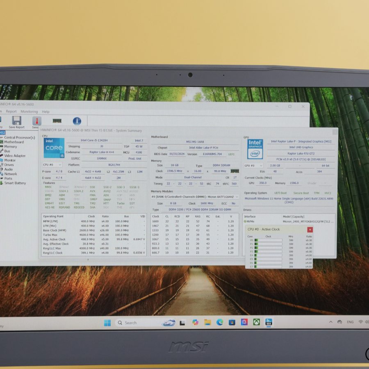
Task: Click the Secure Boot indicator
Action: point(301,193)
